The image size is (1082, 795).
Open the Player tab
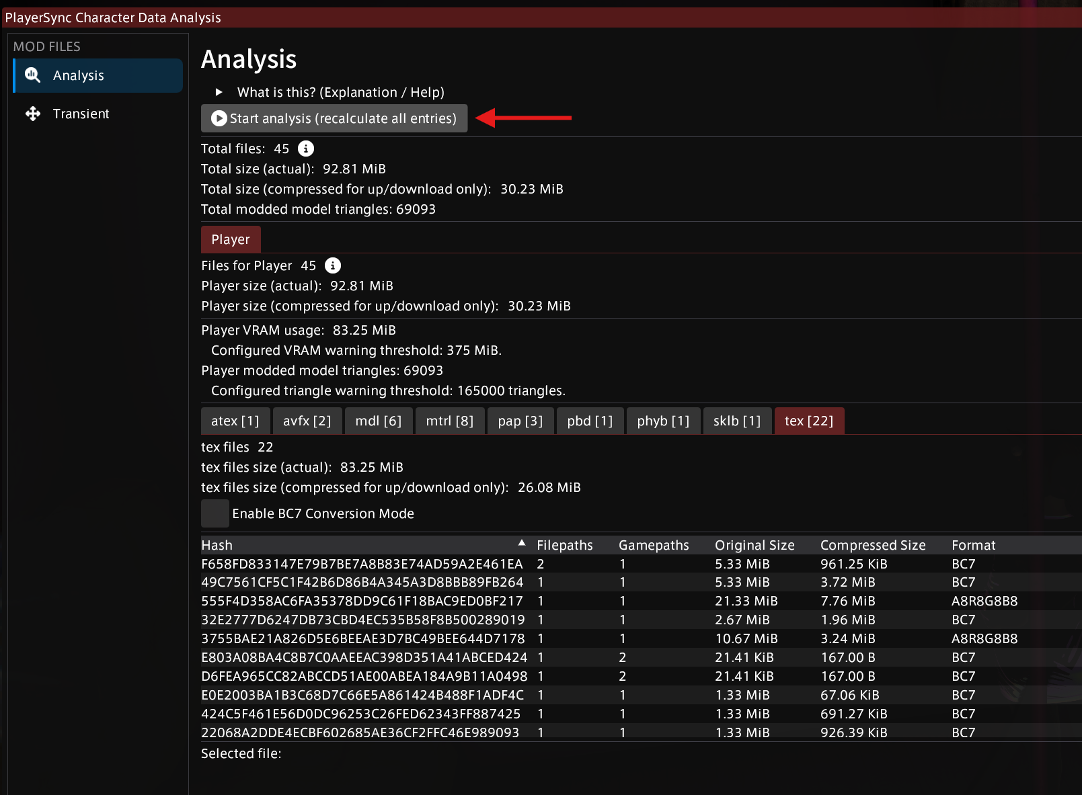click(x=230, y=239)
